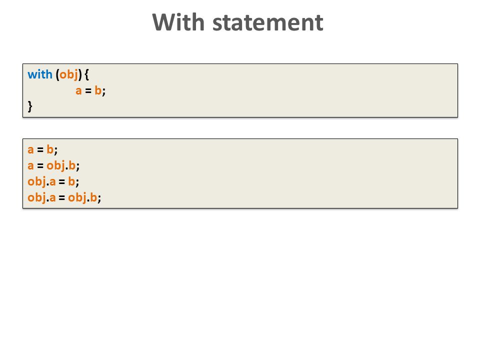The image size is (480, 360).
Task: Click the line 'obj.a = obj.b;'
Action: (64, 198)
